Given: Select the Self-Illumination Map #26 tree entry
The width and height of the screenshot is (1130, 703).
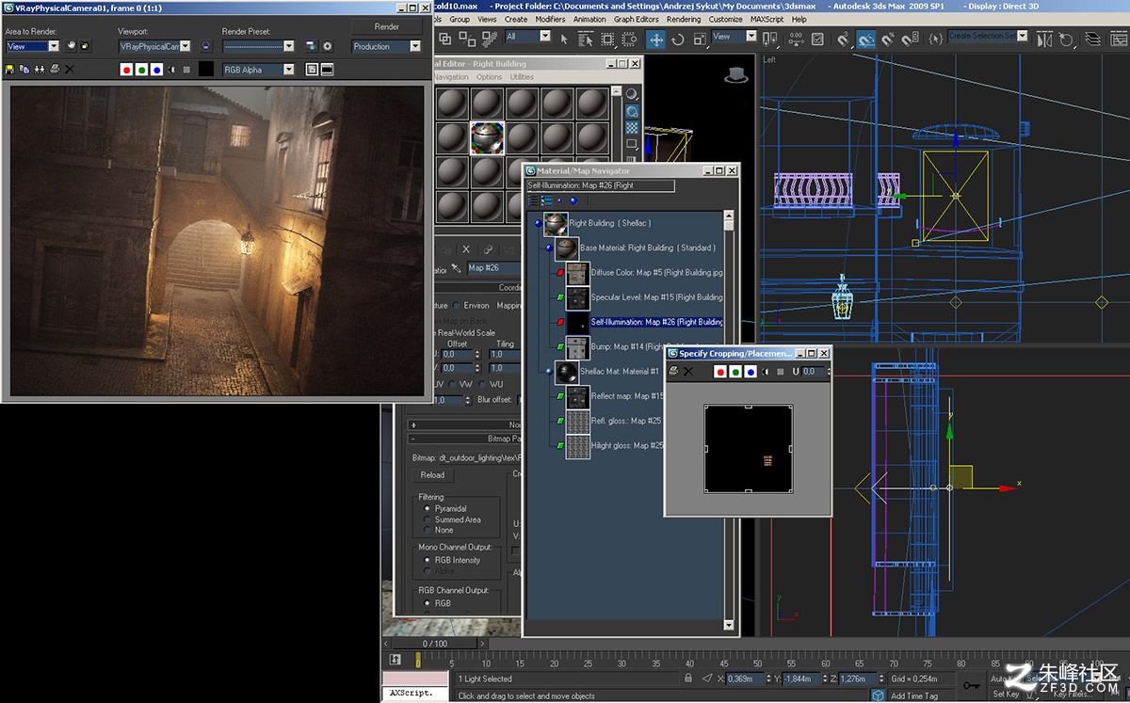Looking at the screenshot, I should [x=656, y=322].
